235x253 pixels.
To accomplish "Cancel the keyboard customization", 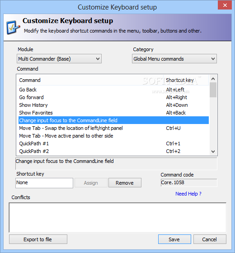I will pyautogui.click(x=210, y=239).
